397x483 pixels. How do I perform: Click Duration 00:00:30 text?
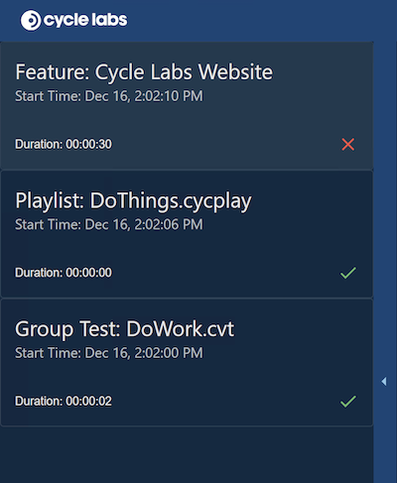[x=64, y=145]
